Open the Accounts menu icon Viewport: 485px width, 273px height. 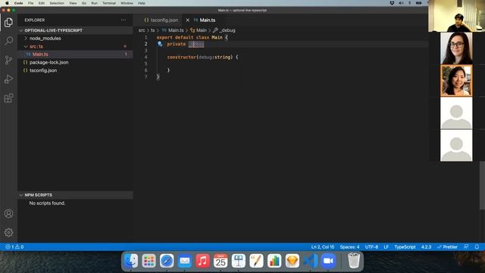8,214
